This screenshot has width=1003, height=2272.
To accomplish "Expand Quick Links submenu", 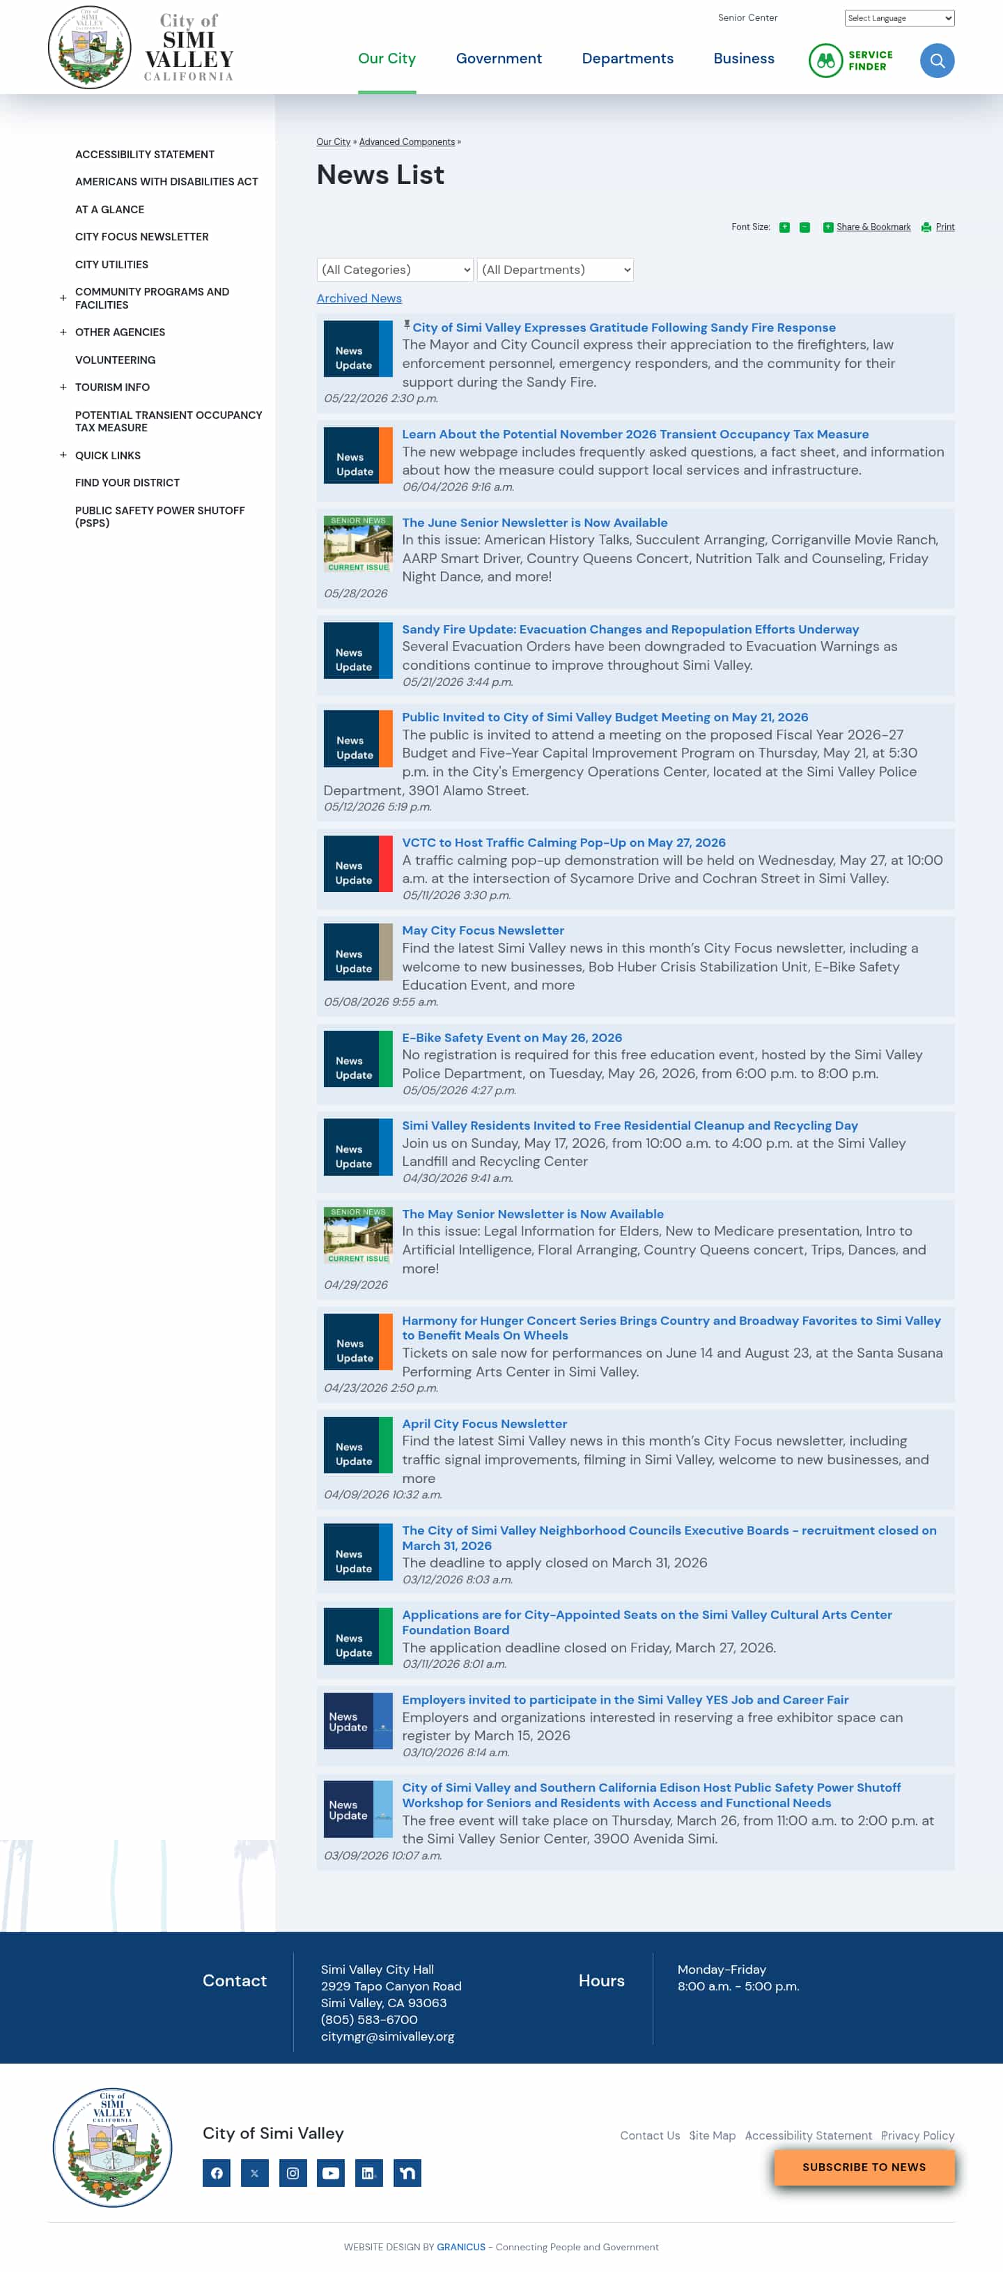I will coord(63,455).
